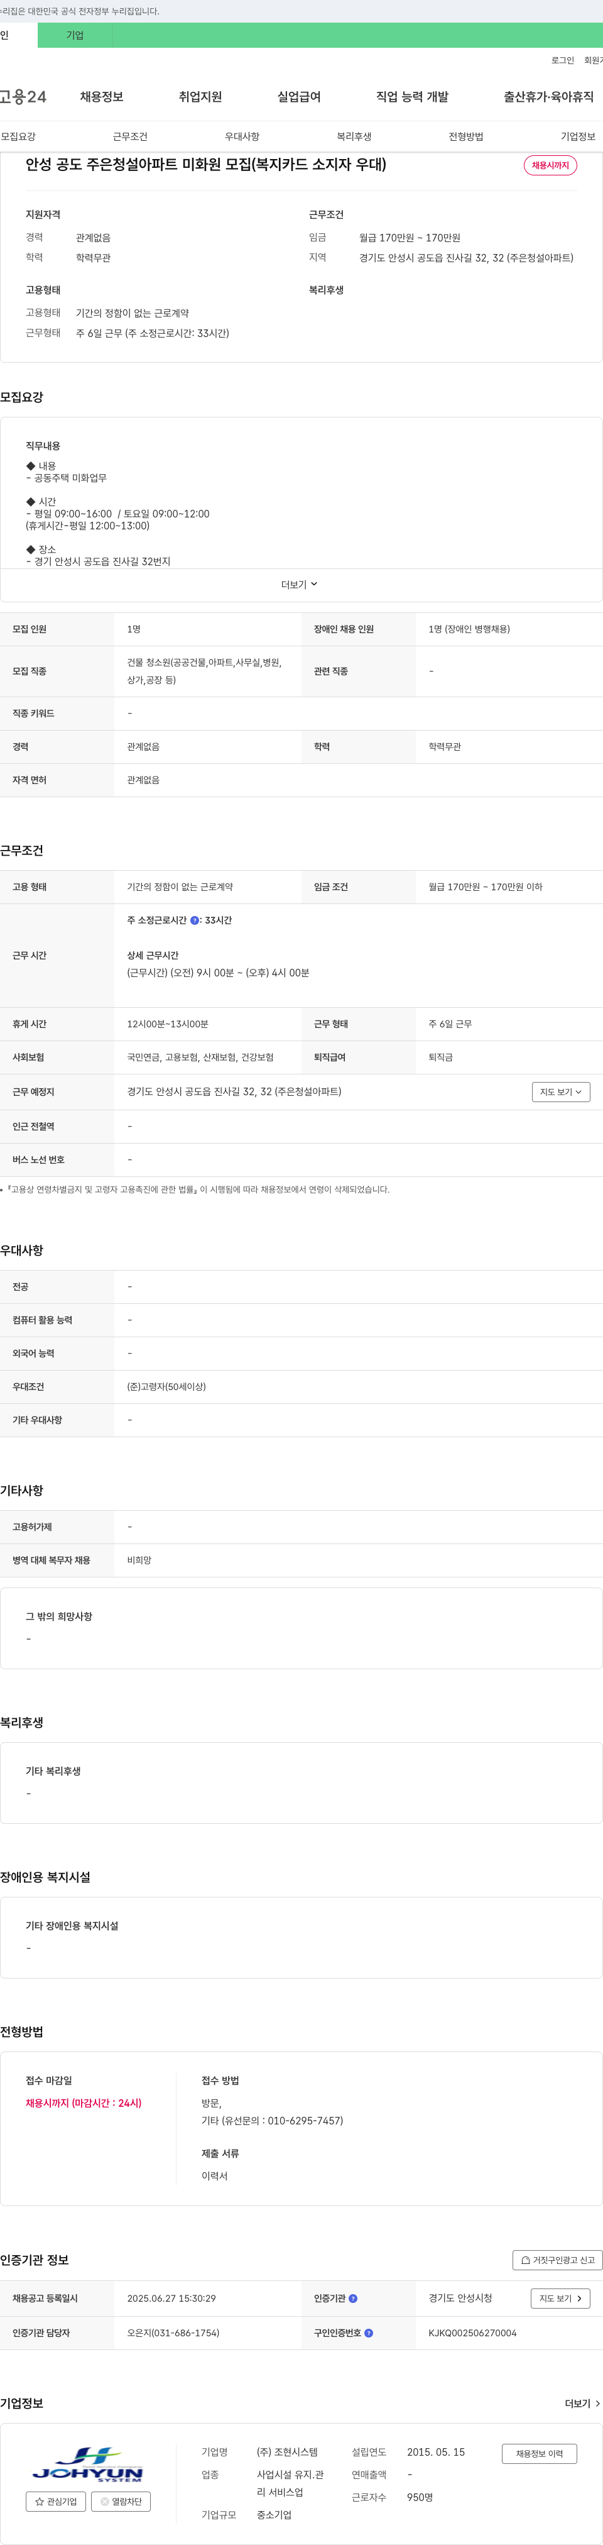603x2545 pixels.
Task: Open the 고용24 logo home link
Action: tap(23, 97)
